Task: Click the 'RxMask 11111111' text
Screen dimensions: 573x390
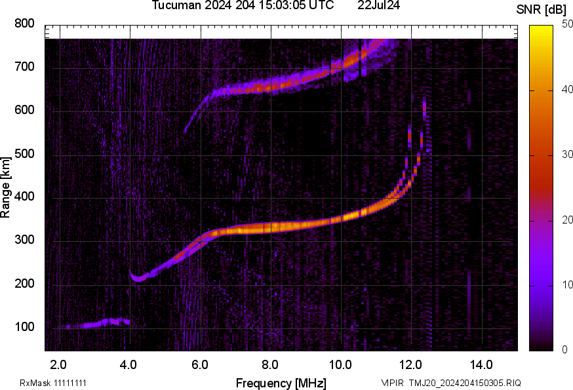Action: click(53, 383)
